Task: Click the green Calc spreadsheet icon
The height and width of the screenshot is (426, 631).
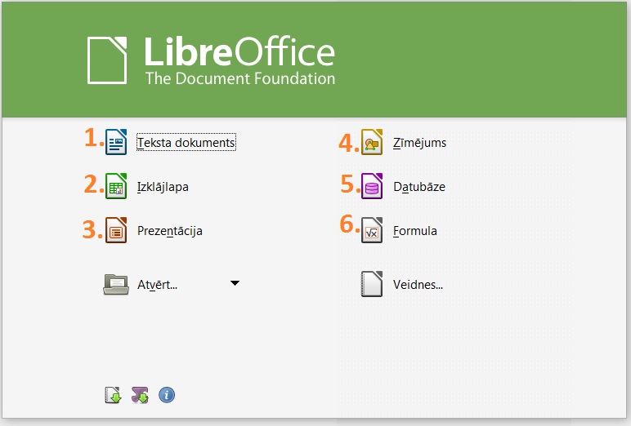Action: coord(117,186)
